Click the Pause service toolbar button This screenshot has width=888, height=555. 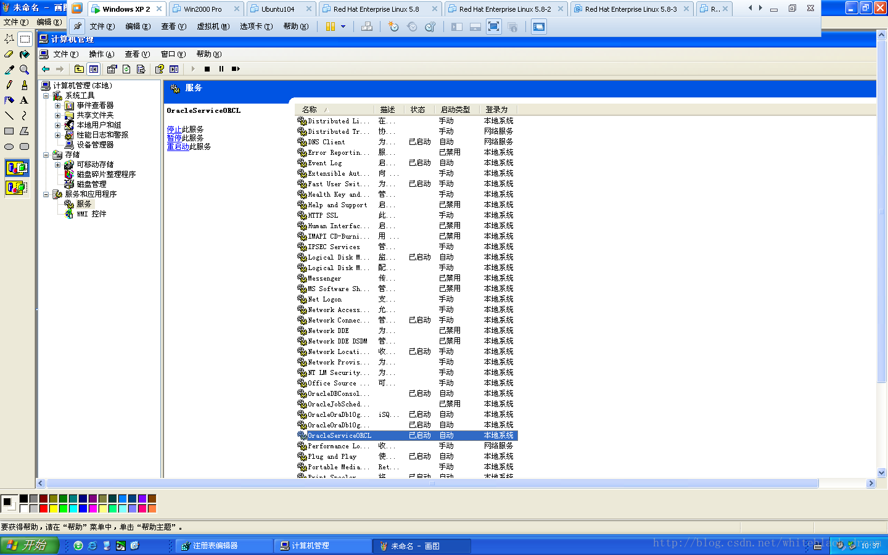(221, 69)
